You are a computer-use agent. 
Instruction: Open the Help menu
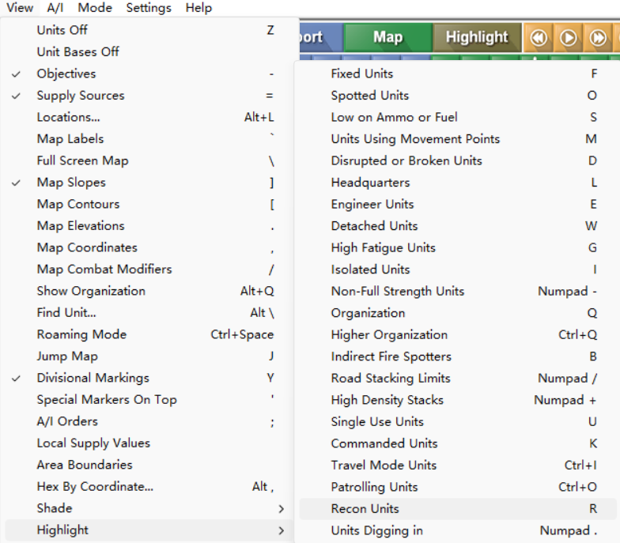pyautogui.click(x=198, y=8)
